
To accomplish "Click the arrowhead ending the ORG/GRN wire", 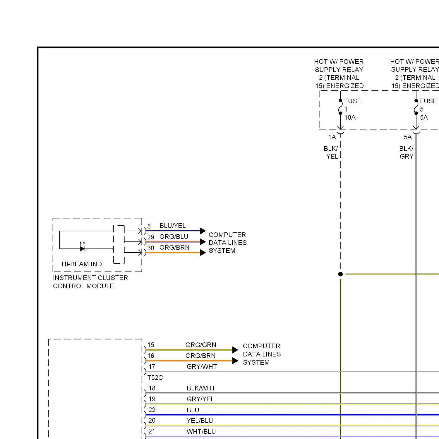I will (235, 350).
